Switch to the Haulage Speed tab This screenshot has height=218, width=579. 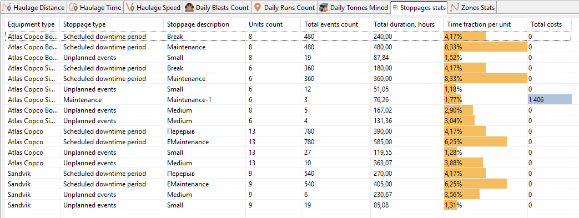[153, 7]
